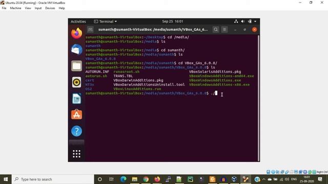
Task: Open the Help icon in the dock
Action: [x=76, y=131]
